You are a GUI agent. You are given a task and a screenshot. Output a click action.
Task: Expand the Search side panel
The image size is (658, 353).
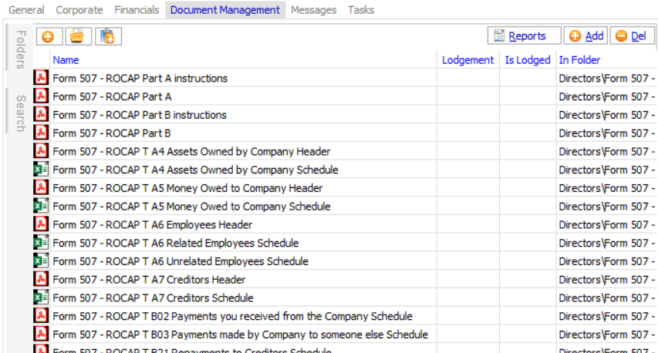coord(20,113)
